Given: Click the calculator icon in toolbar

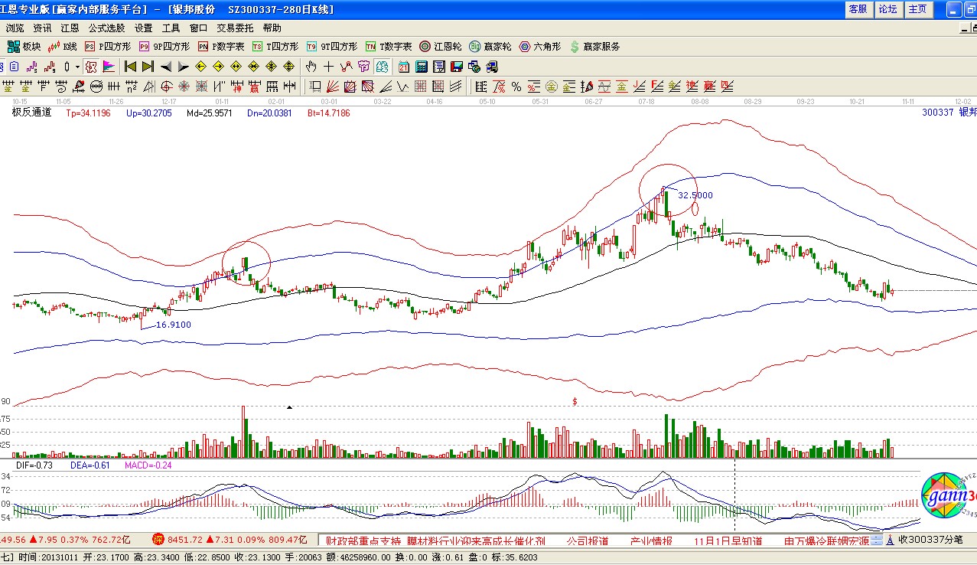Looking at the screenshot, I should [420, 67].
